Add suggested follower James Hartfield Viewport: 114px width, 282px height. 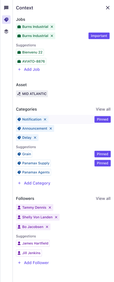[x=33, y=243]
